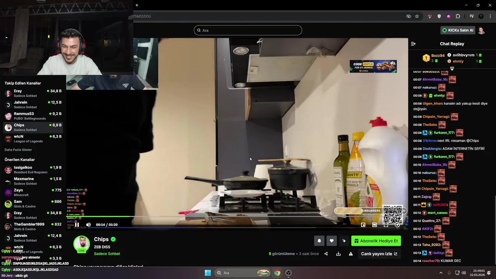Click elvnly in the leaderboard
The width and height of the screenshot is (496, 279).
[458, 61]
